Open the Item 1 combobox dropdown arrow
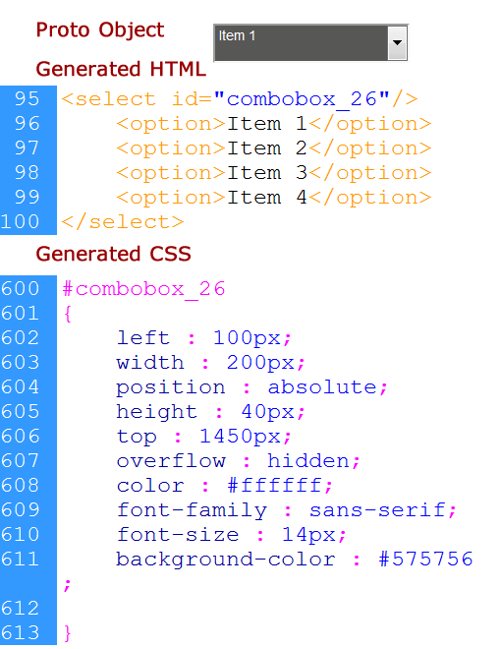This screenshot has width=501, height=649. click(x=397, y=42)
